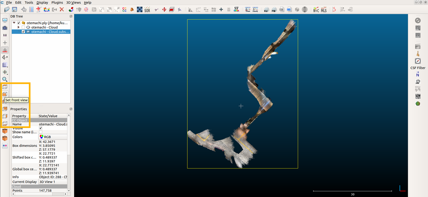Launch CANUPO Classify plugin
The width and height of the screenshot is (428, 197).
(x=255, y=10)
